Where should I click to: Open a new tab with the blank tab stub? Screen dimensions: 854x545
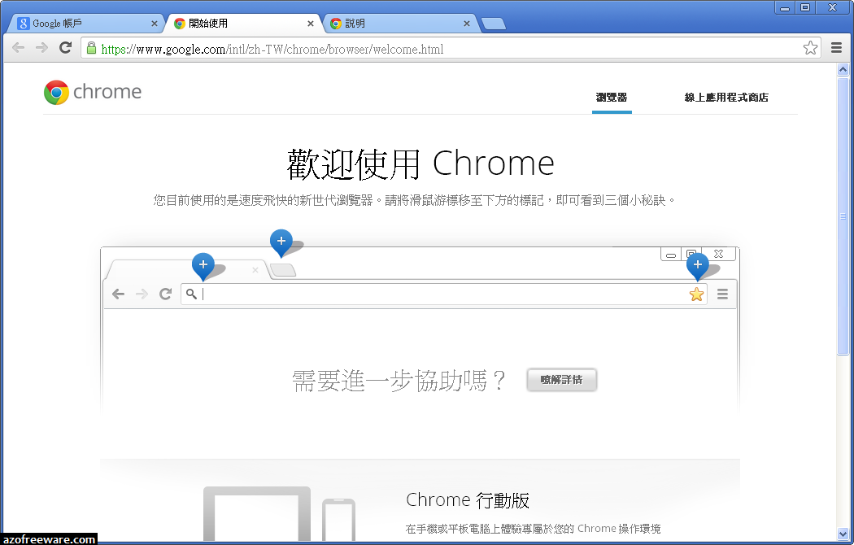(494, 24)
